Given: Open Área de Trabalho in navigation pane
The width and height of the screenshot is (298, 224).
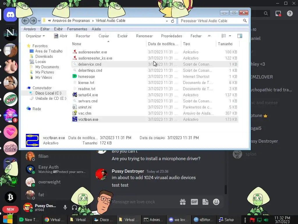Looking at the screenshot, I should 49,51.
